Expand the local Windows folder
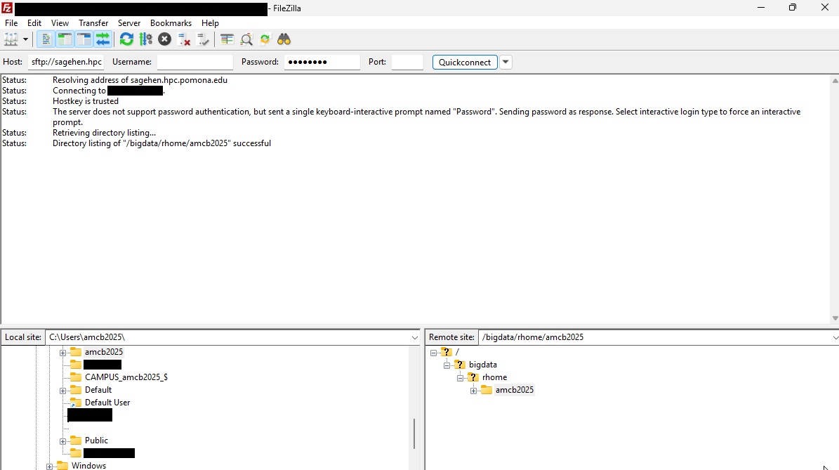The height and width of the screenshot is (470, 839). coord(49,466)
